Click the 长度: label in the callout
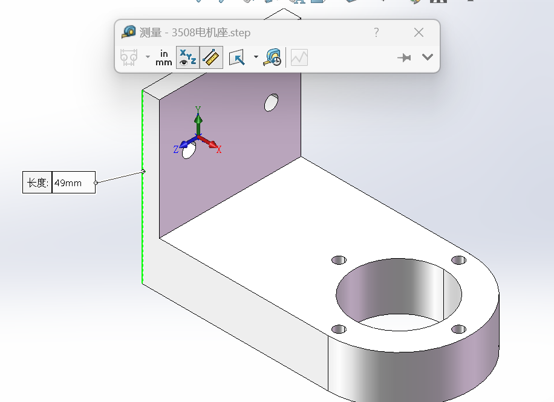This screenshot has width=554, height=402. click(x=37, y=183)
